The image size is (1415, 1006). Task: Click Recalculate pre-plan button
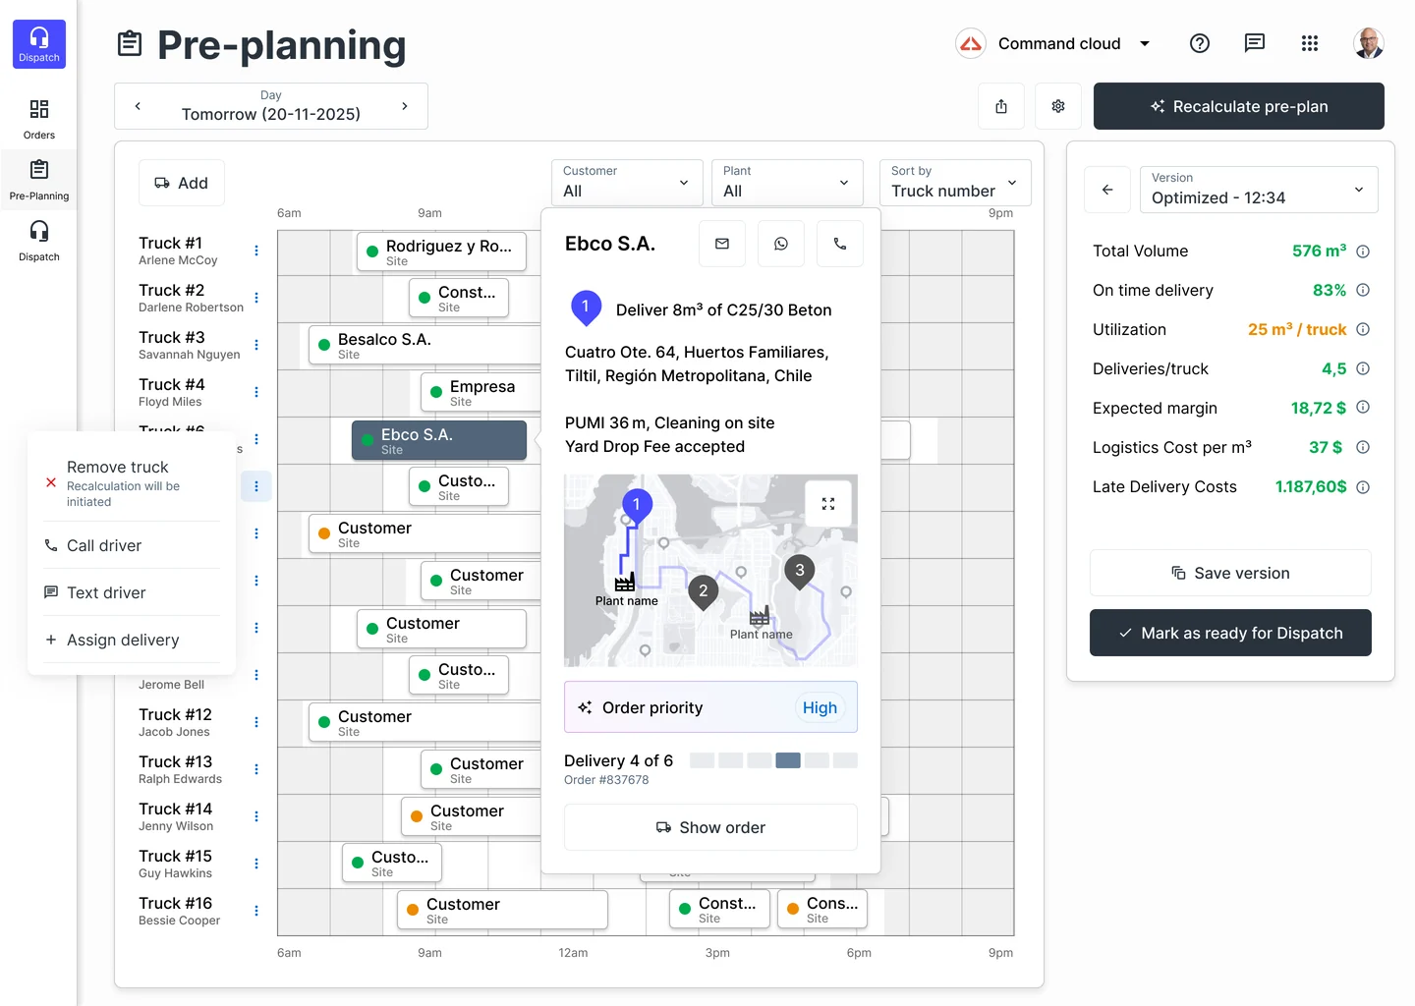[x=1239, y=106]
